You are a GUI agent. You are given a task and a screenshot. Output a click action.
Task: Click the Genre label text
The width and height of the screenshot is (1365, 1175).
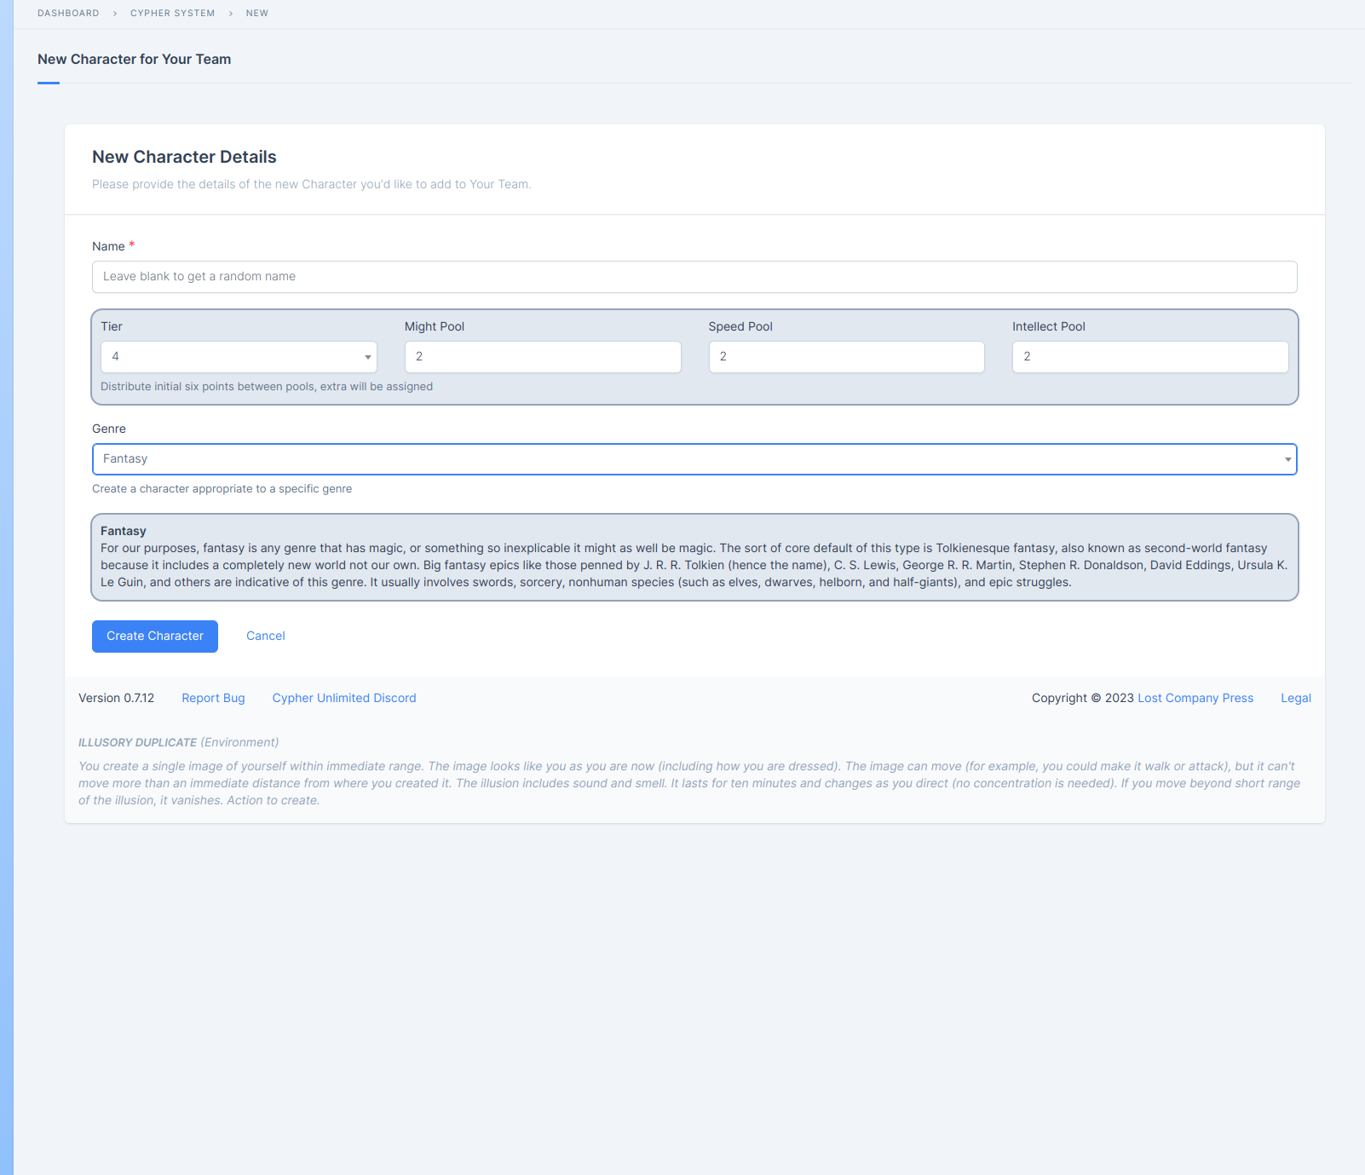pyautogui.click(x=109, y=429)
